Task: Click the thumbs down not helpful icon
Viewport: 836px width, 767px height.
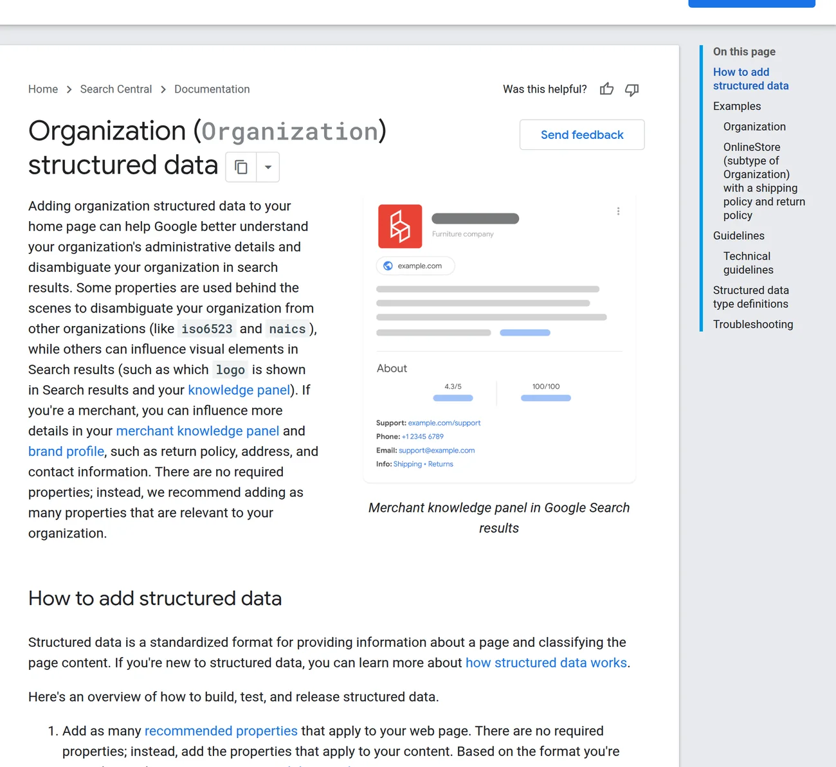Action: [632, 89]
